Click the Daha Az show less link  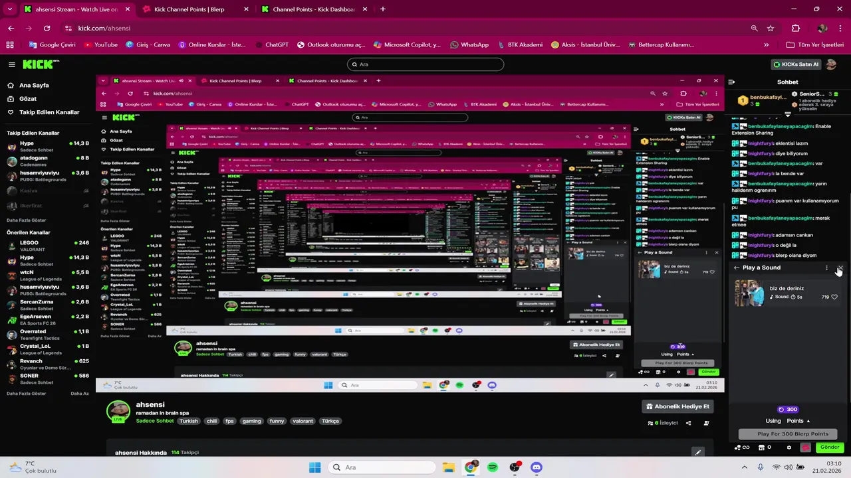tap(80, 394)
